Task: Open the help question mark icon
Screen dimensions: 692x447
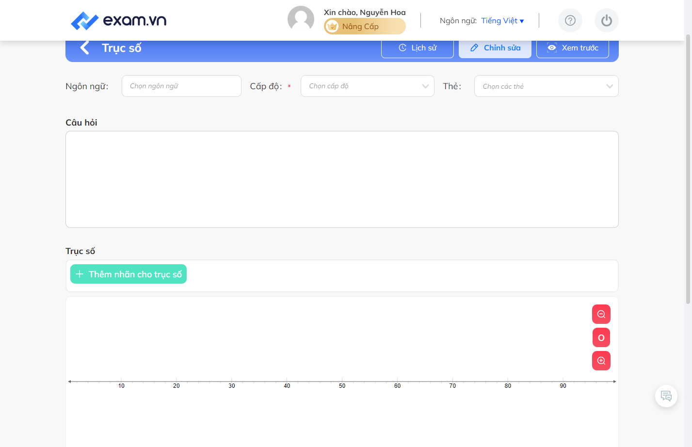Action: 570,20
